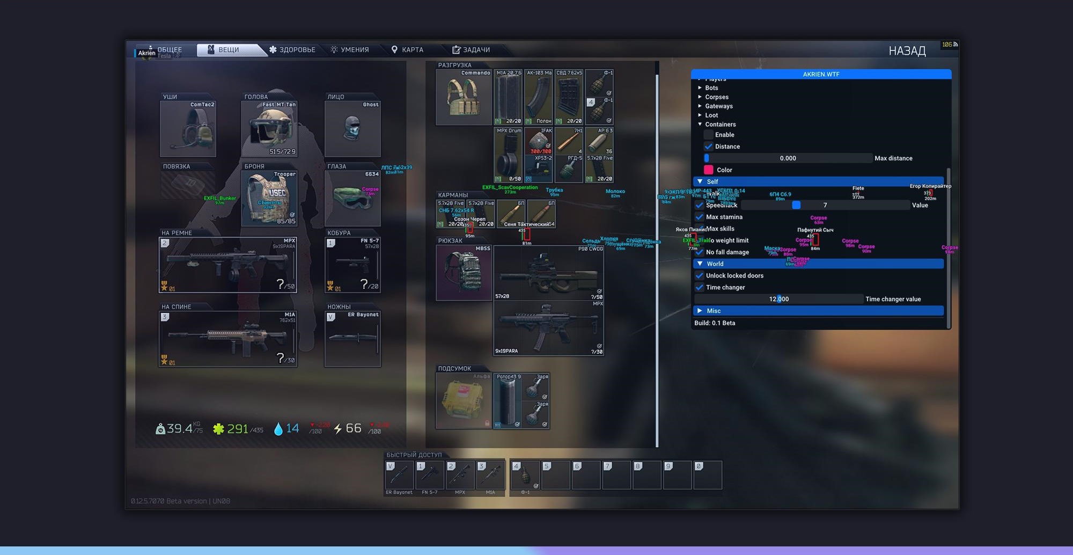Select the FN 5-7 pistol in holster

pyautogui.click(x=352, y=265)
